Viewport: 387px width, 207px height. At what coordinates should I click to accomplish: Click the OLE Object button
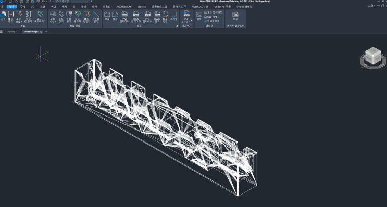[210, 17]
